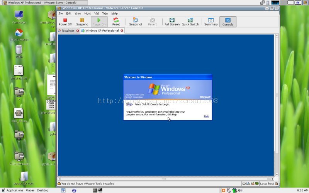Take a Snapshot of the VM
Image resolution: width=309 pixels, height=193 pixels.
[x=136, y=22]
